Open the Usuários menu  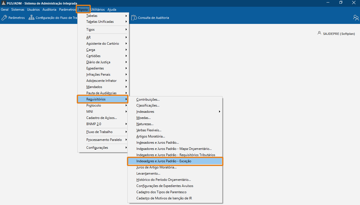click(33, 10)
